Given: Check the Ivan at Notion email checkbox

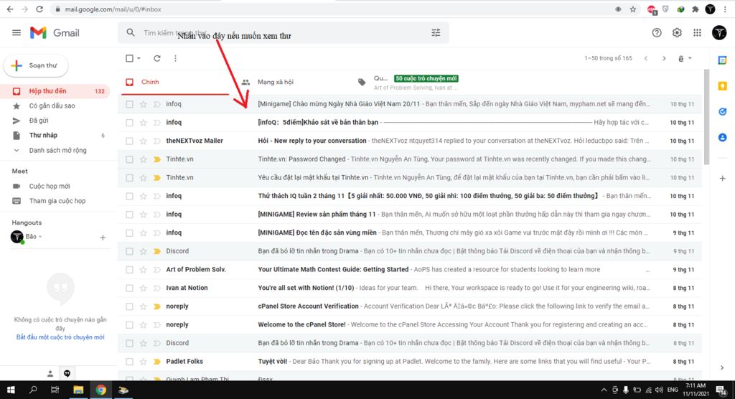Looking at the screenshot, I should coord(129,288).
